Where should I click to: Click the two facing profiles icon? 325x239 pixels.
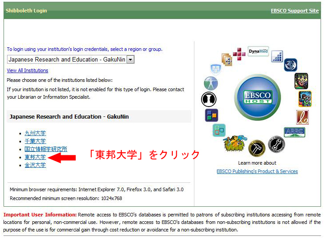(209, 100)
